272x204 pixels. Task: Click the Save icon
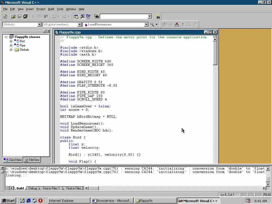[x=20, y=16]
